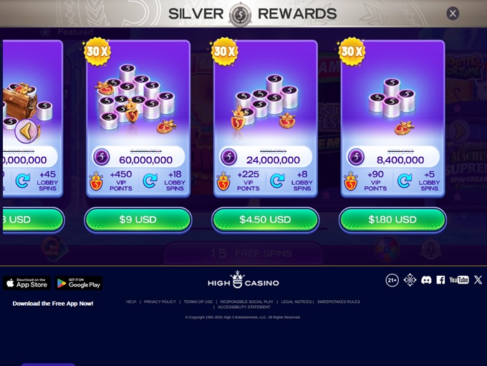Select the 60,000,000 coins package card
The height and width of the screenshot is (366, 487).
pos(138,119)
